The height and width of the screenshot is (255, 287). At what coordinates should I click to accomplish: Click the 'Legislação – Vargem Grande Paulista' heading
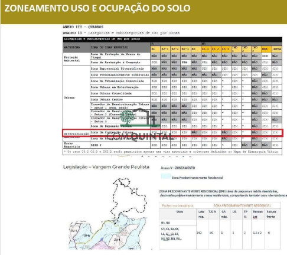[106, 167]
